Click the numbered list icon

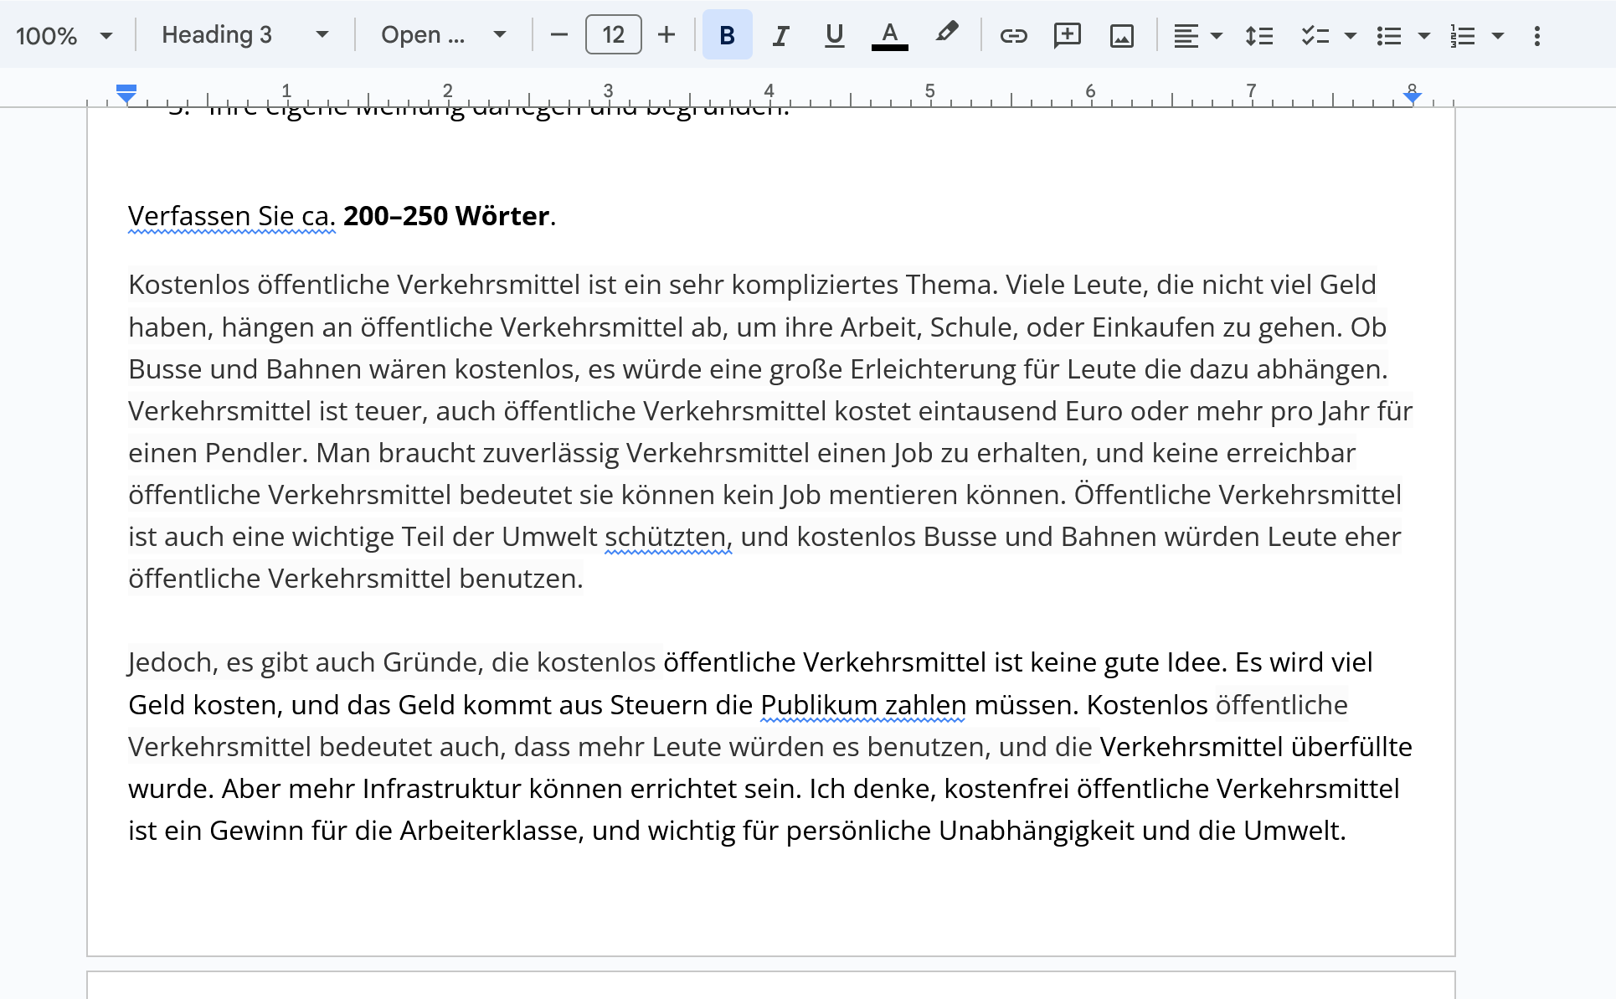1463,35
